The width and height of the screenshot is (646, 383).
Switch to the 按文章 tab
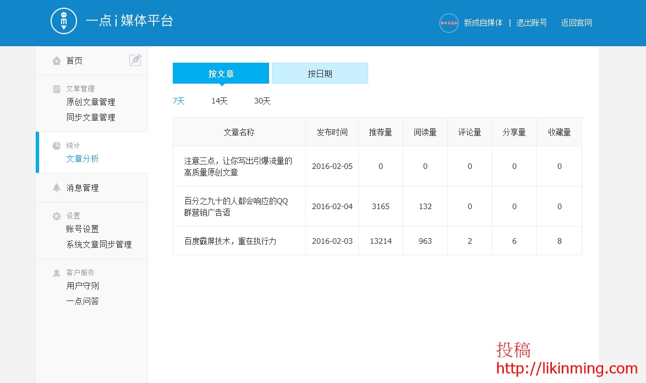coord(221,73)
